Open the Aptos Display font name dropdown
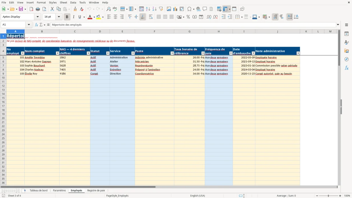Image resolution: width=352 pixels, height=198 pixels. 38,17
